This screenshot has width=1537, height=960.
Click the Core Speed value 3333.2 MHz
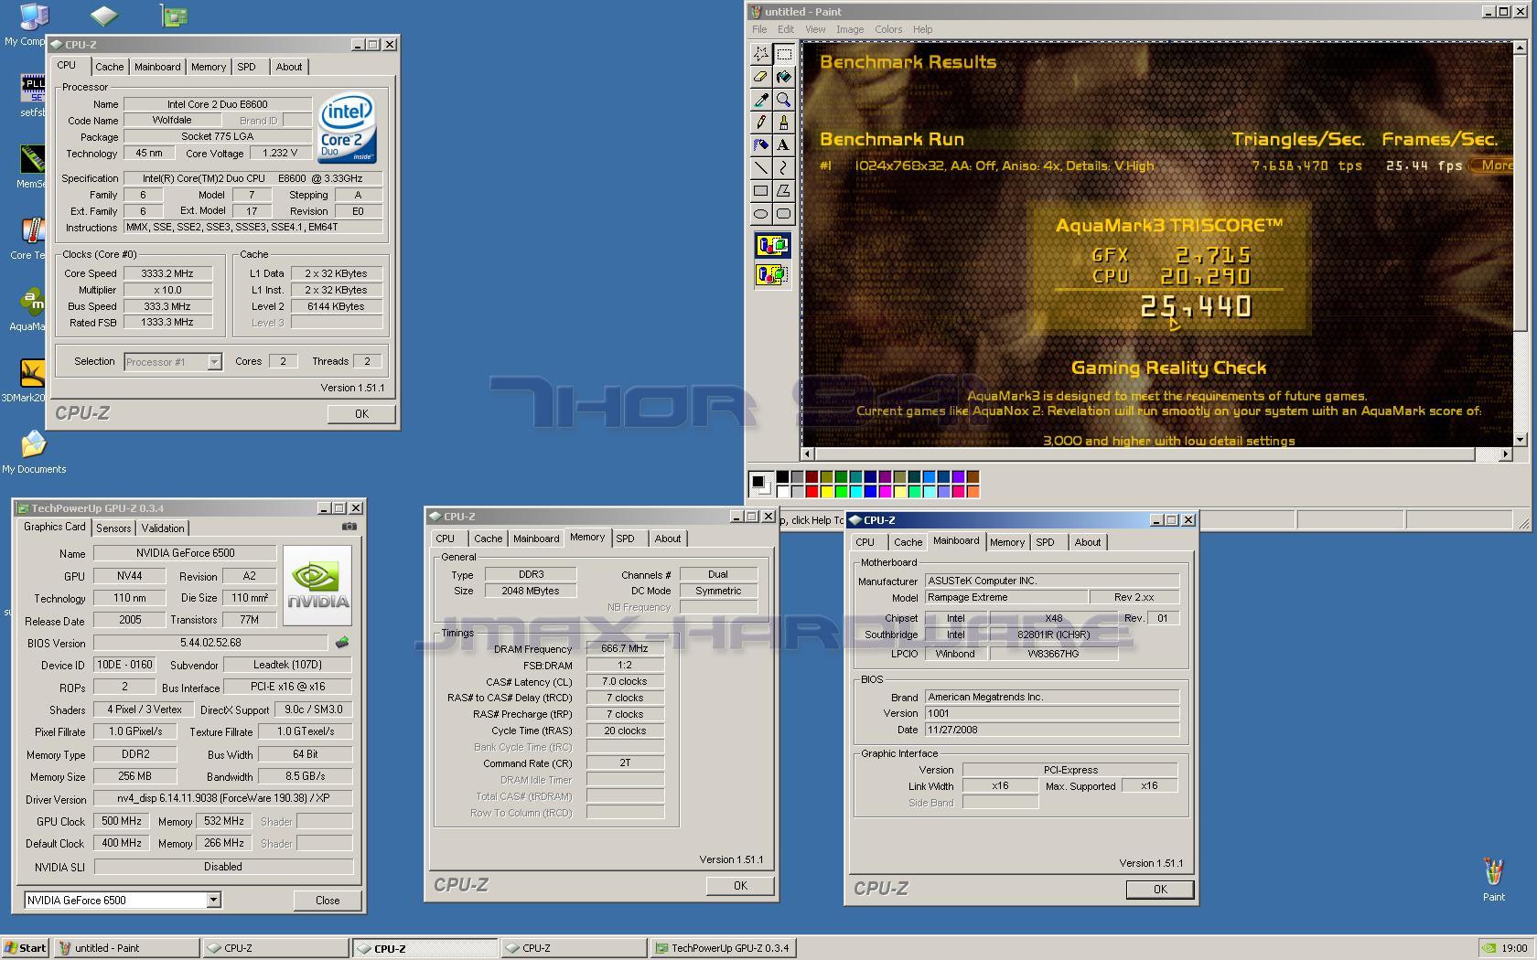(167, 273)
